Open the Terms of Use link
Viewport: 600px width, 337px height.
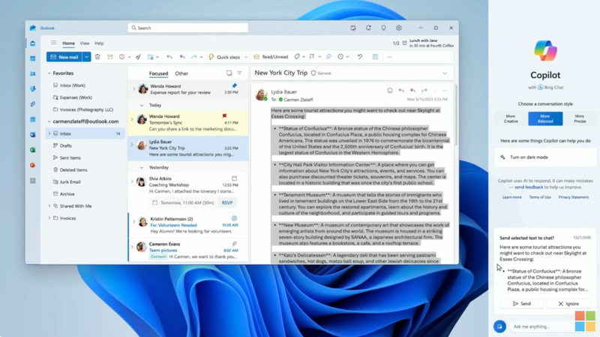[x=540, y=197]
